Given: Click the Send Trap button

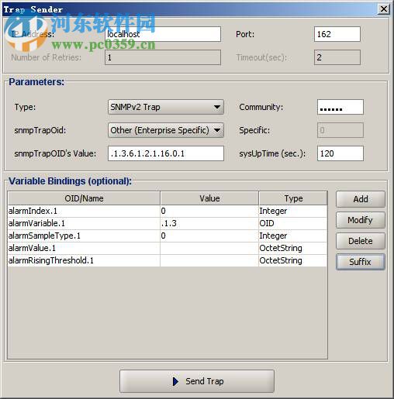Looking at the screenshot, I should pos(197,381).
